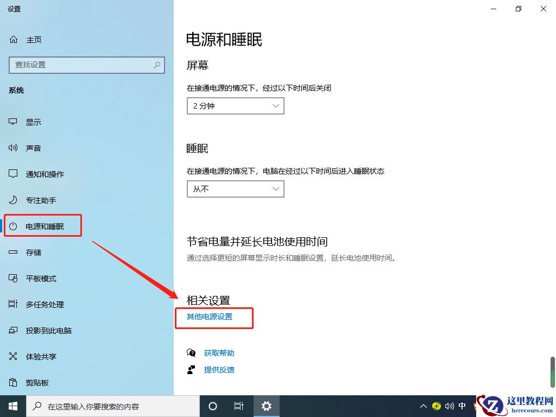Open the 屏幕 timeout dropdown showing 2分钟
This screenshot has width=556, height=417.
point(235,105)
